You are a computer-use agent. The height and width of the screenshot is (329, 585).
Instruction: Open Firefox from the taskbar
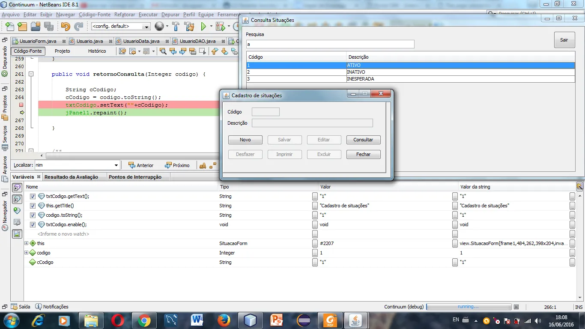coord(224,320)
